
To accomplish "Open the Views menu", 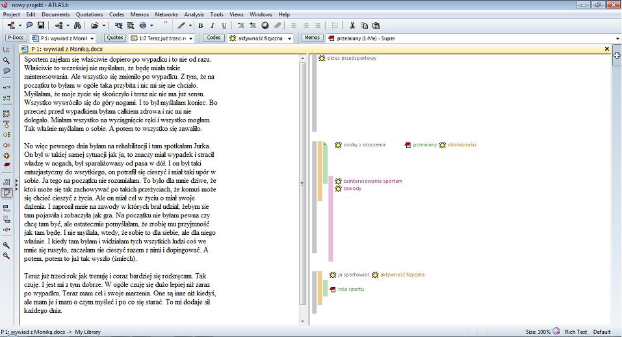I will (x=237, y=14).
